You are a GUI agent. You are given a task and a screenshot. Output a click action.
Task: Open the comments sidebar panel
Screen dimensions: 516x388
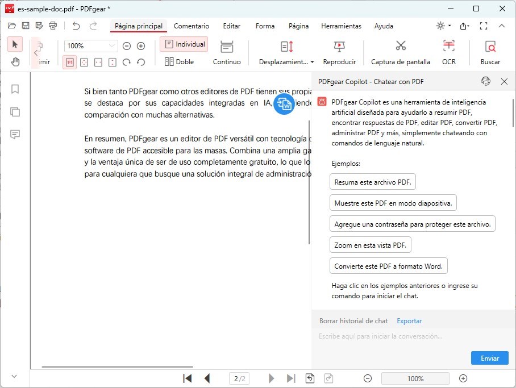tap(15, 134)
